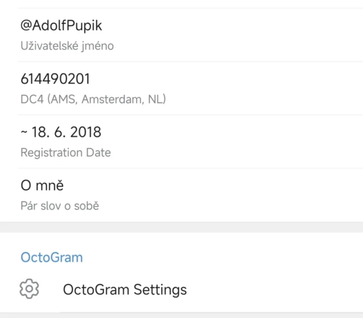Copy the user ID 614490201
This screenshot has width=363, height=318.
55,79
